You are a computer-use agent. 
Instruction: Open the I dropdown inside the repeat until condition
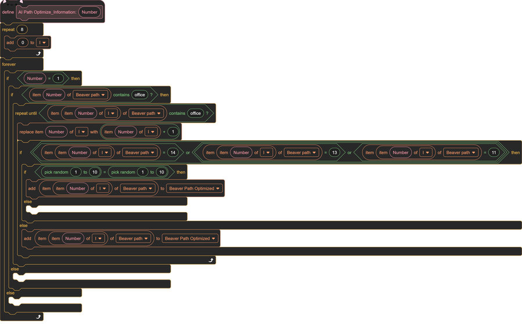pyautogui.click(x=111, y=113)
